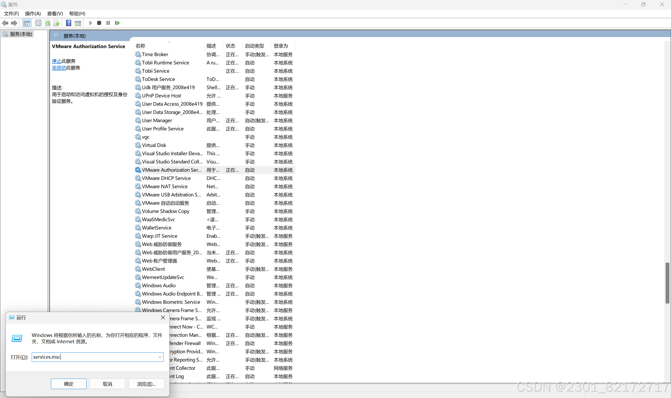The width and height of the screenshot is (671, 398).
Task: Sort by 启动类型 column header
Action: pos(254,46)
